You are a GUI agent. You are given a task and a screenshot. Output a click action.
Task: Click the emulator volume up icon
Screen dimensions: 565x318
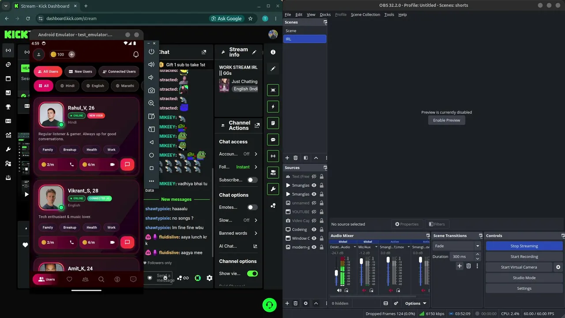click(151, 64)
